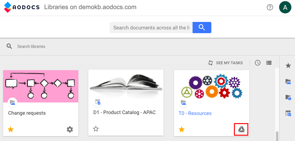
Task: Open settings gear on Change requests card
Action: point(70,129)
